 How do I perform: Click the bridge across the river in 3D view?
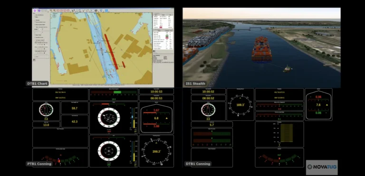[250, 29]
